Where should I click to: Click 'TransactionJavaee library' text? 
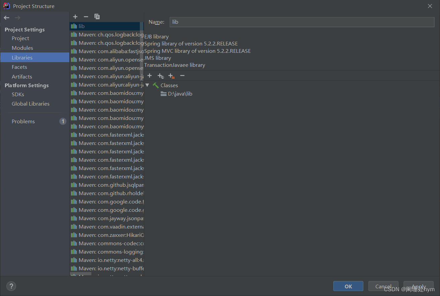coord(175,65)
